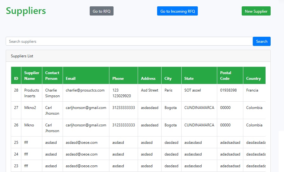Viewport: 284px width, 172px height.
Task: Select the Products Inserts supplier row
Action: [x=31, y=93]
